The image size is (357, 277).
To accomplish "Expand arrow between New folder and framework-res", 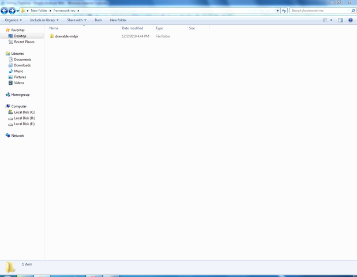I will tap(50, 11).
